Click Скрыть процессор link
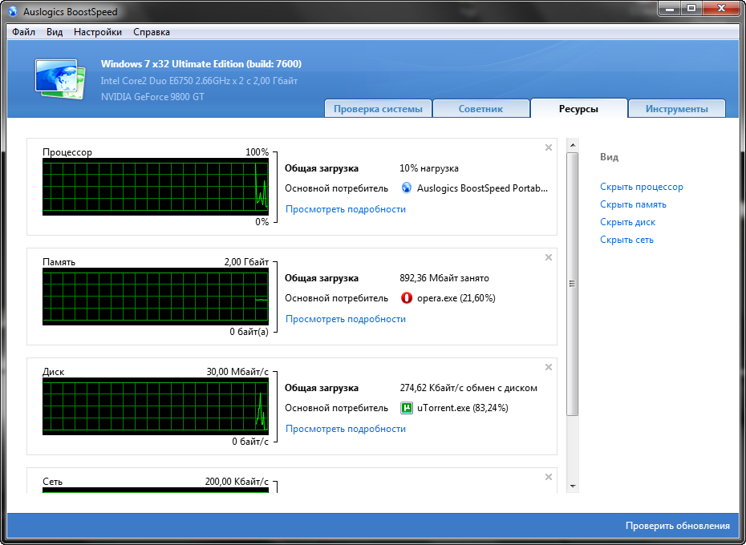The image size is (746, 545). click(642, 187)
